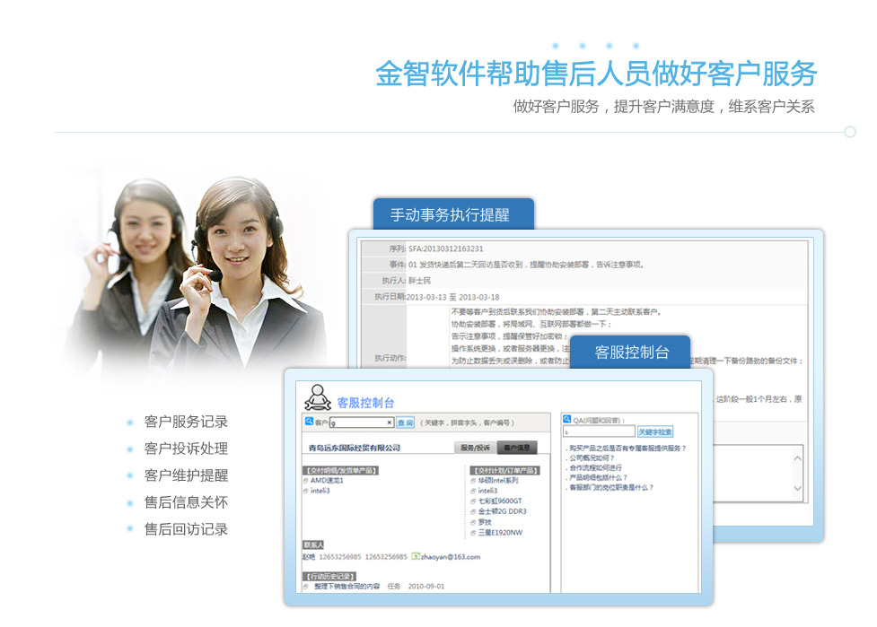Click the headline 金智软件帮助售后人员做好客户服务
This screenshot has width=877, height=627.
pos(596,74)
